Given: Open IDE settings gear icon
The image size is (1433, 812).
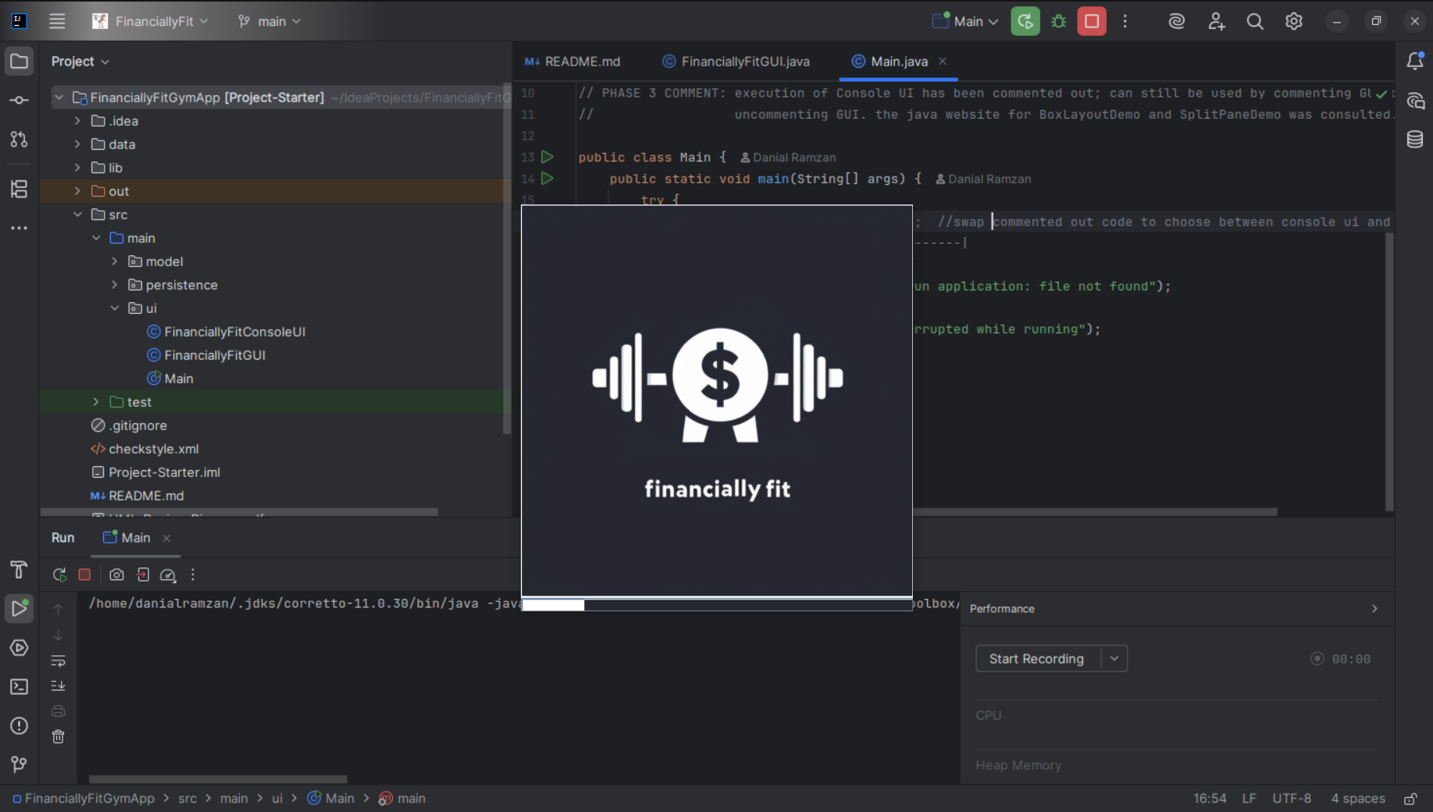Looking at the screenshot, I should [1293, 22].
